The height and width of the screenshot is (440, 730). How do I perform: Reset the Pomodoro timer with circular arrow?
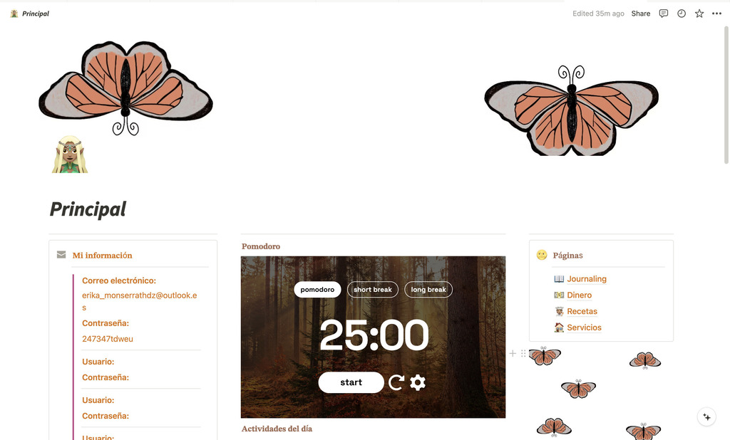coord(396,382)
